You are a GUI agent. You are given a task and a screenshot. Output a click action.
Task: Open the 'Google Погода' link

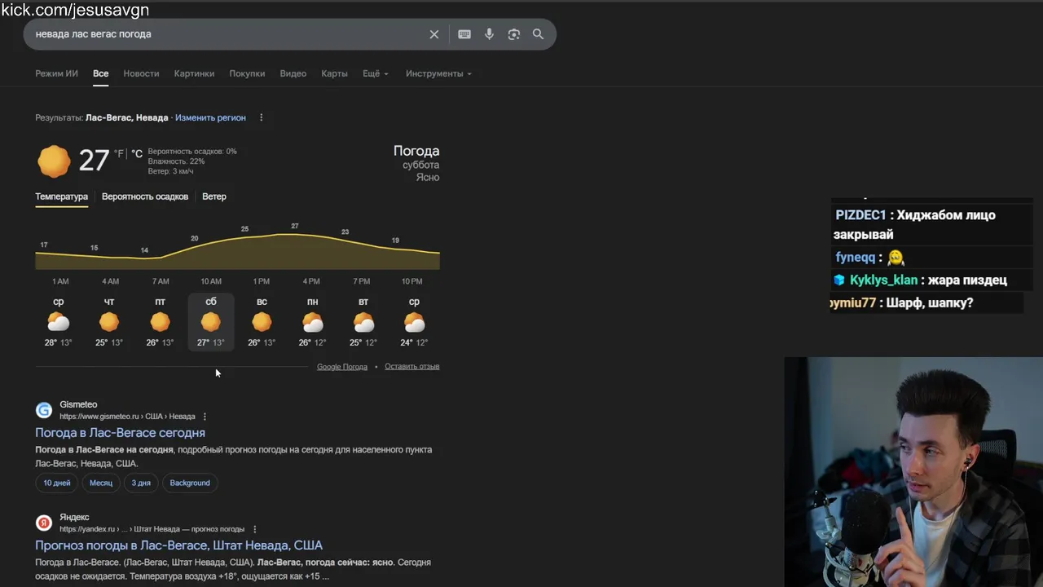[342, 367]
